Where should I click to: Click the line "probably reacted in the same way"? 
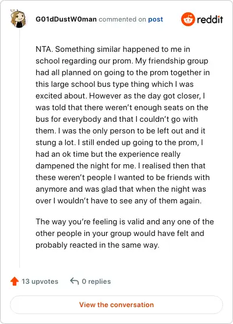(97, 245)
